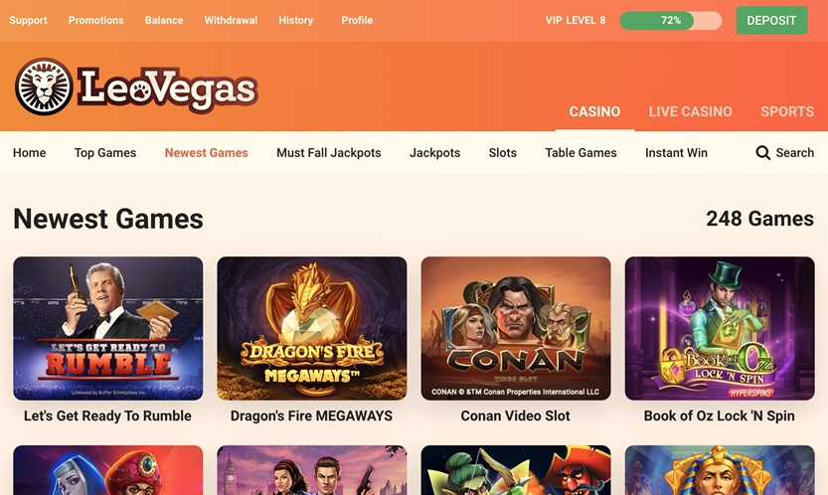Switch to the LIVE CASINO tab
The width and height of the screenshot is (828, 495).
click(690, 111)
